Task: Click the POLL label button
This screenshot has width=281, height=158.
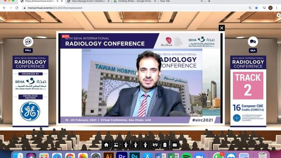Action: coord(28,50)
